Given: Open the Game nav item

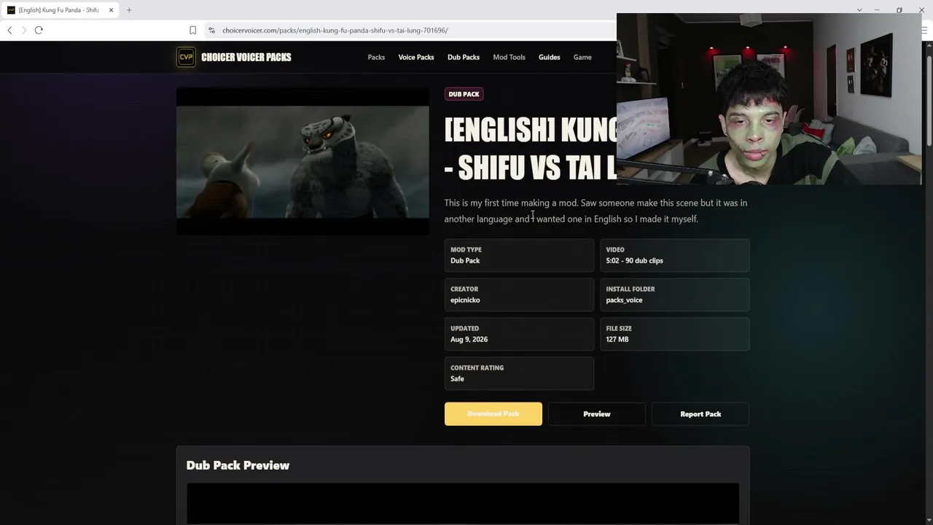Looking at the screenshot, I should pyautogui.click(x=582, y=57).
